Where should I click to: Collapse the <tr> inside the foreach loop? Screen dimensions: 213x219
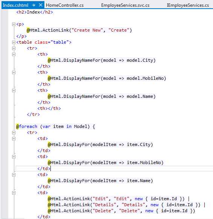pos(14,132)
